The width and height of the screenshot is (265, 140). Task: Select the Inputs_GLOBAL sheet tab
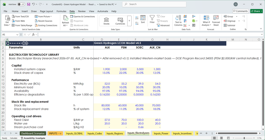tap(74, 133)
